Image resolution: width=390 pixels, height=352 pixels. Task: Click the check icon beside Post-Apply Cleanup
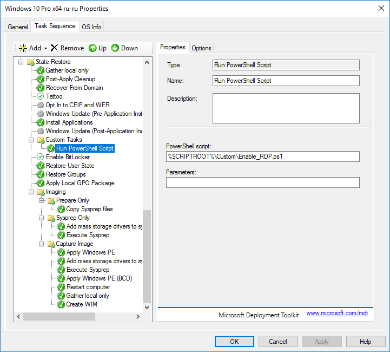41,79
